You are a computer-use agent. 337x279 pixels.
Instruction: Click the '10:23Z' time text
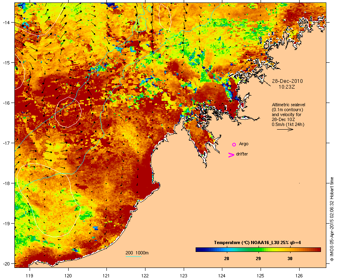tap(287, 87)
